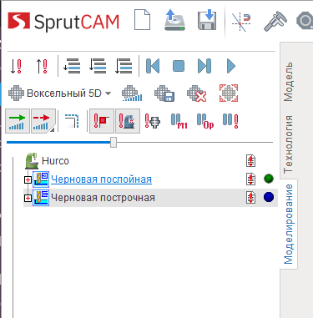Open project from disk icon
The height and width of the screenshot is (318, 313).
click(174, 20)
